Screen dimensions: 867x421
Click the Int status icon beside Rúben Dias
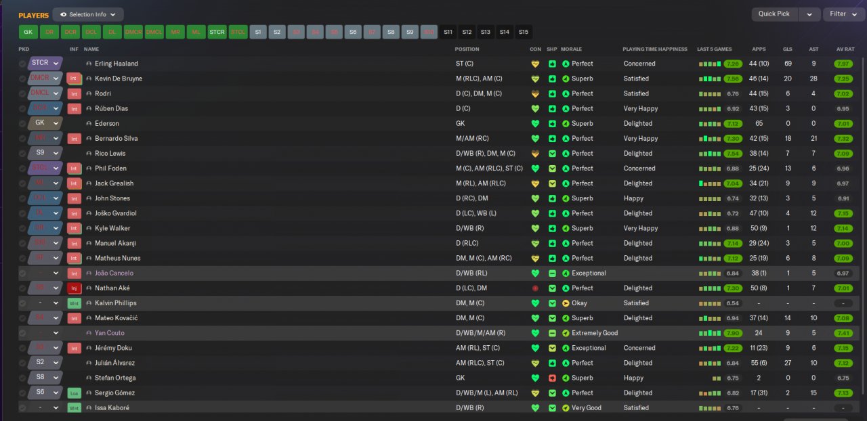pyautogui.click(x=75, y=108)
